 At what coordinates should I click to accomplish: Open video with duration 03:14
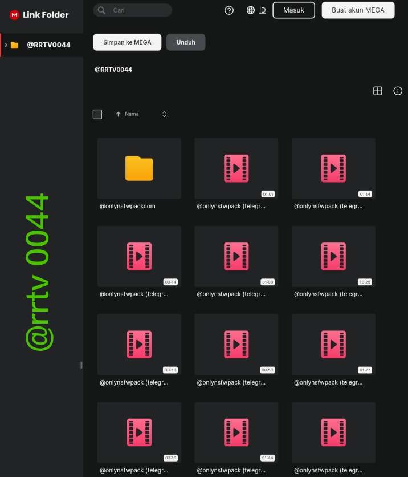[139, 256]
